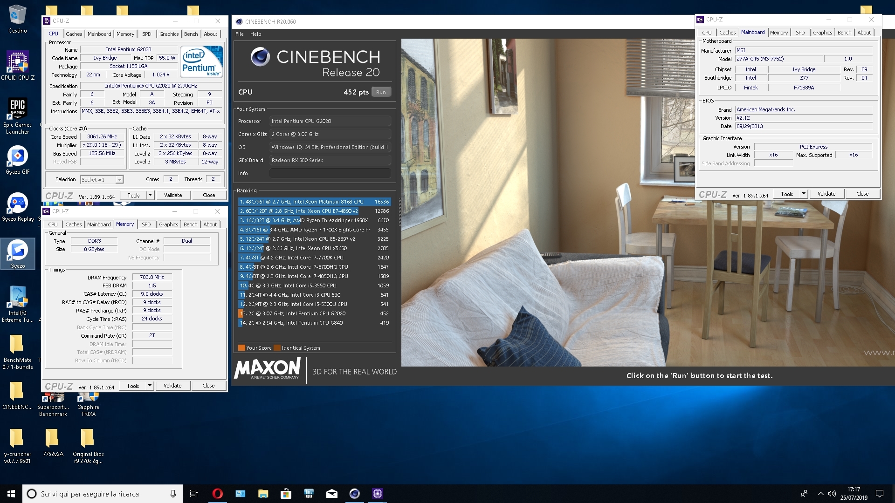Open the 7752v2A folder
This screenshot has height=503, width=895.
pos(53,442)
